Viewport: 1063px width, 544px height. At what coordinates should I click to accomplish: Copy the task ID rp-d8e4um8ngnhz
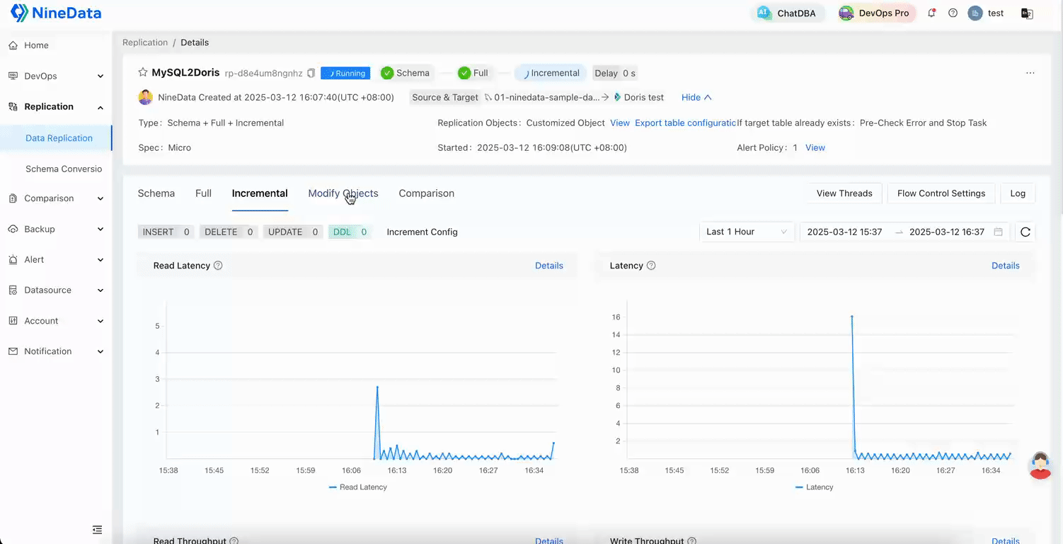(x=311, y=73)
